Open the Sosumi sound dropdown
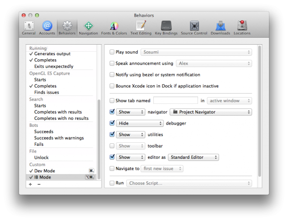 (196, 52)
